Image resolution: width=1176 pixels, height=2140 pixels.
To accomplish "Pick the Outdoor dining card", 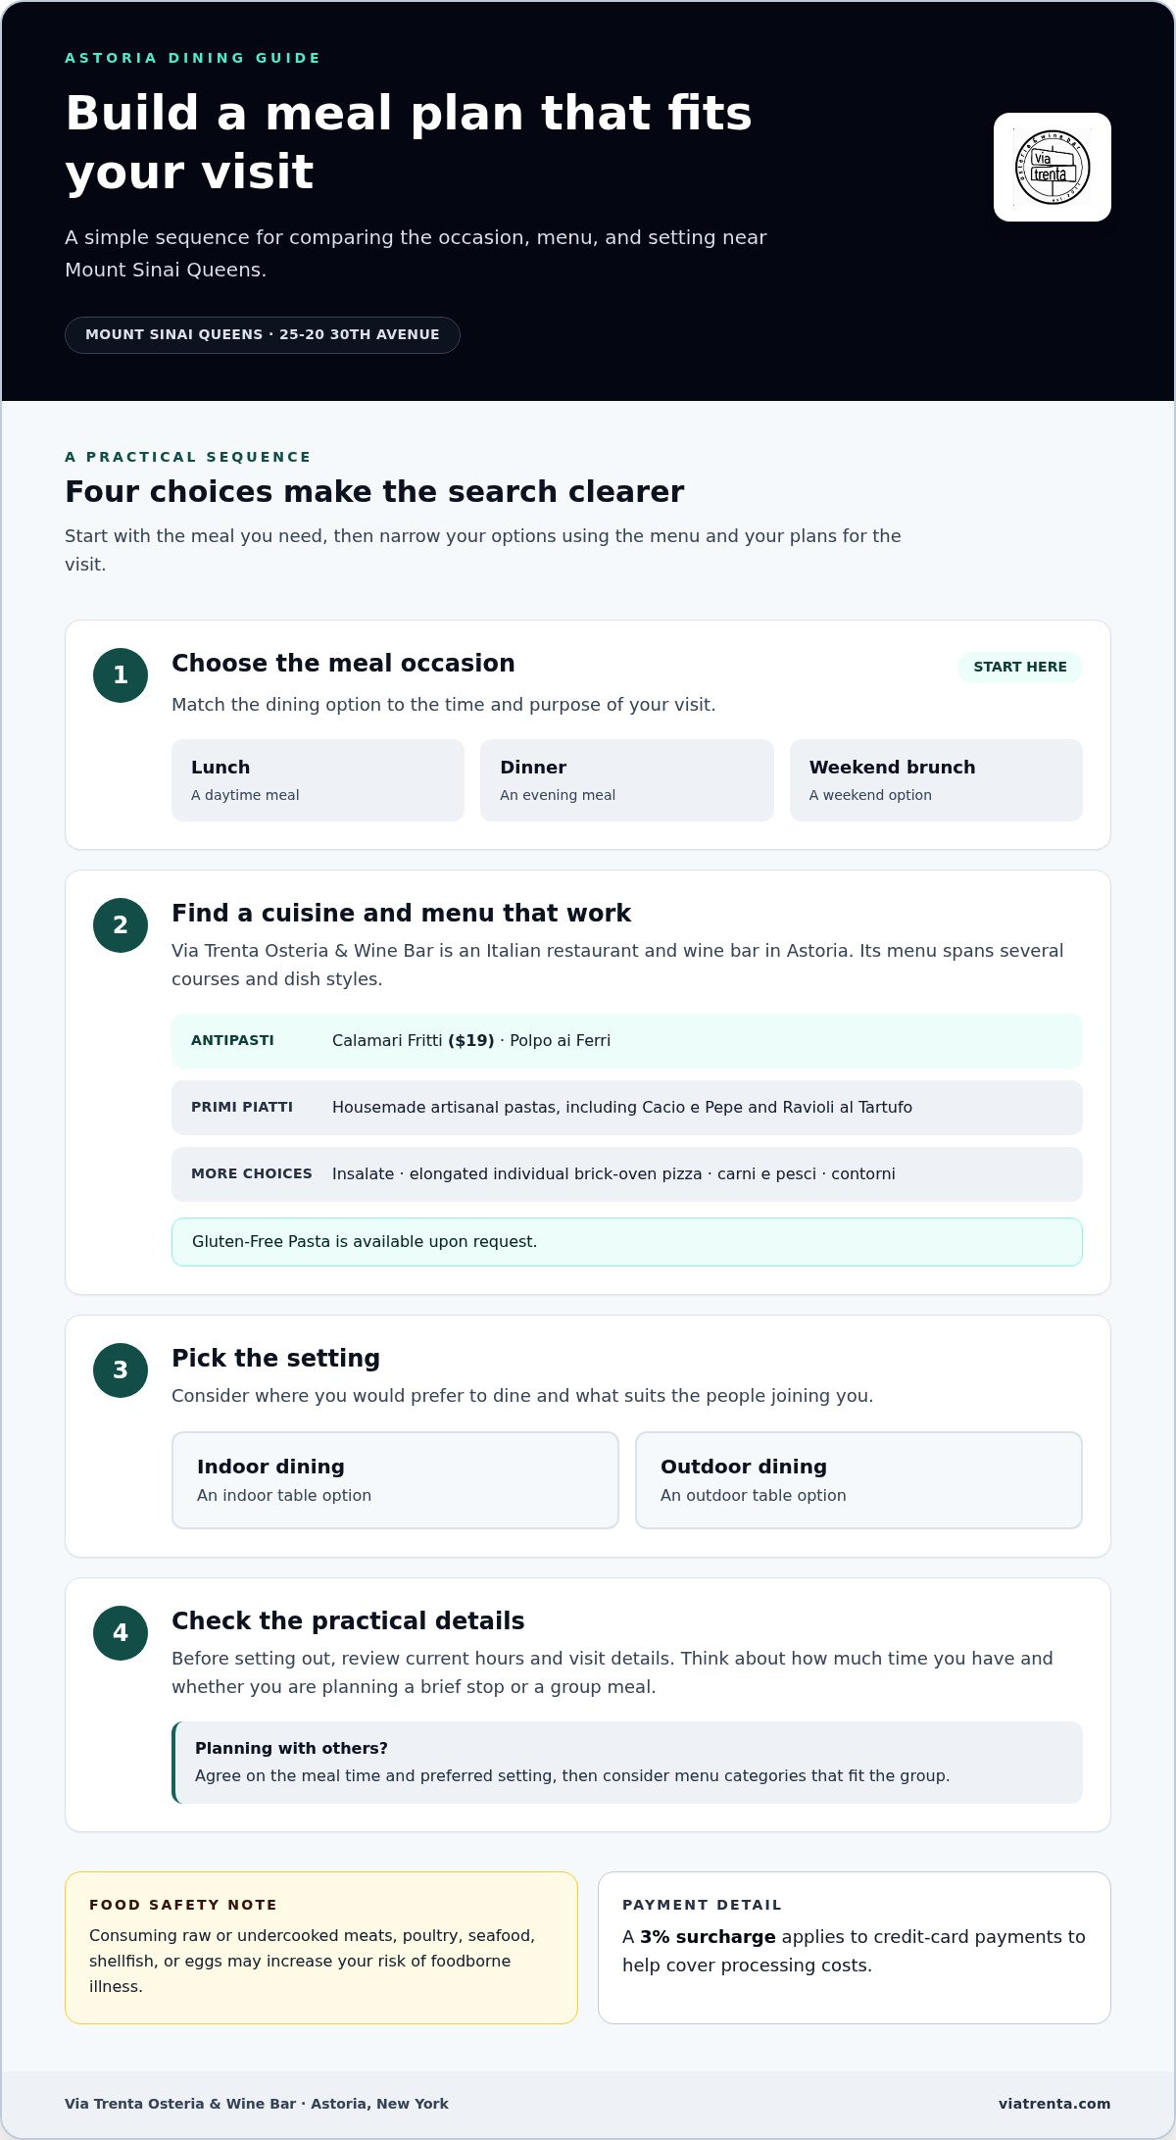I will click(x=858, y=1480).
